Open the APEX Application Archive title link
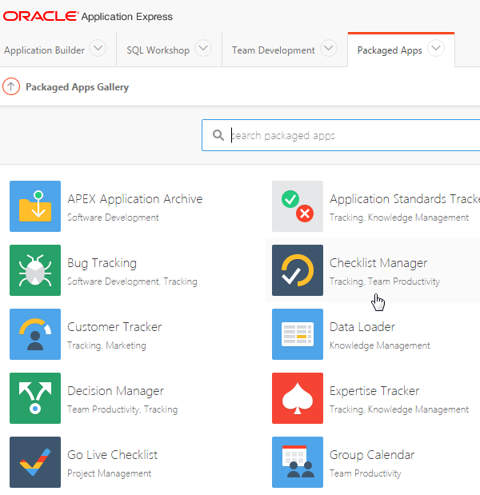 coord(135,199)
